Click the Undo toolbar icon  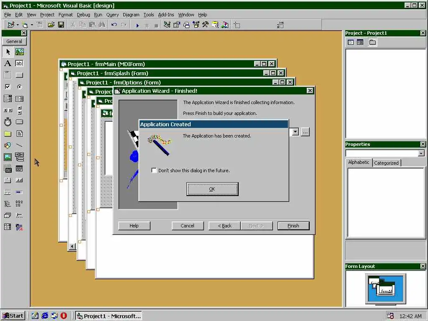pos(114,25)
